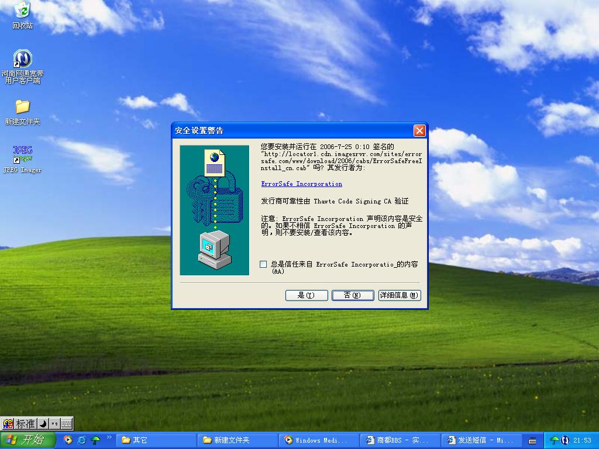The height and width of the screenshot is (449, 599).
Task: Launch Internet Explorer from Quick Launch
Action: pyautogui.click(x=81, y=440)
